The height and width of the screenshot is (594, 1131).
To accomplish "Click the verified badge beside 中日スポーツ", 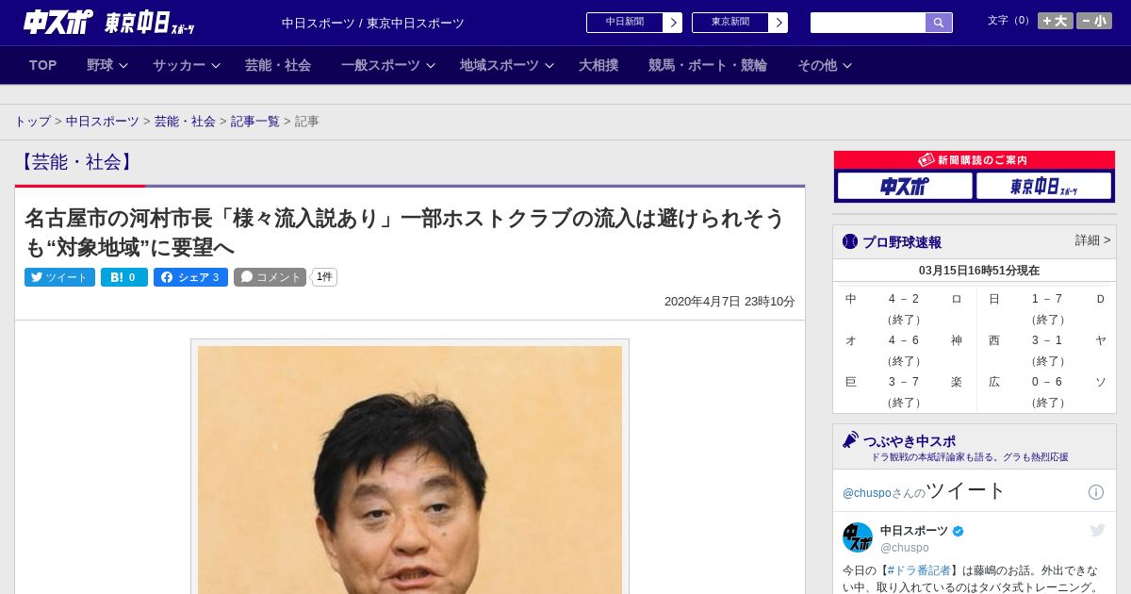I will pyautogui.click(x=959, y=531).
